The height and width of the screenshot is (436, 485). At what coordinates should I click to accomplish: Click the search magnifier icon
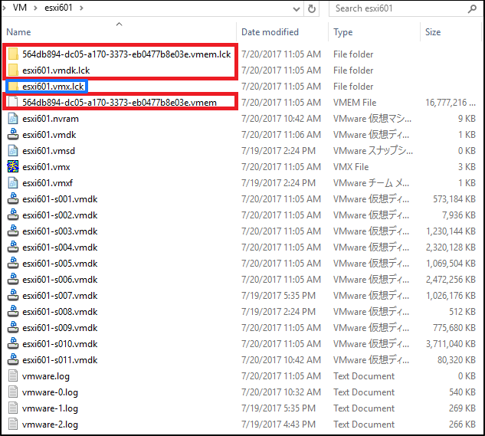pos(472,8)
